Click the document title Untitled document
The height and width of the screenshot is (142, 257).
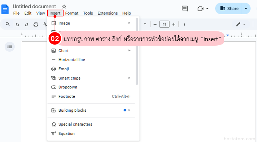[34, 6]
